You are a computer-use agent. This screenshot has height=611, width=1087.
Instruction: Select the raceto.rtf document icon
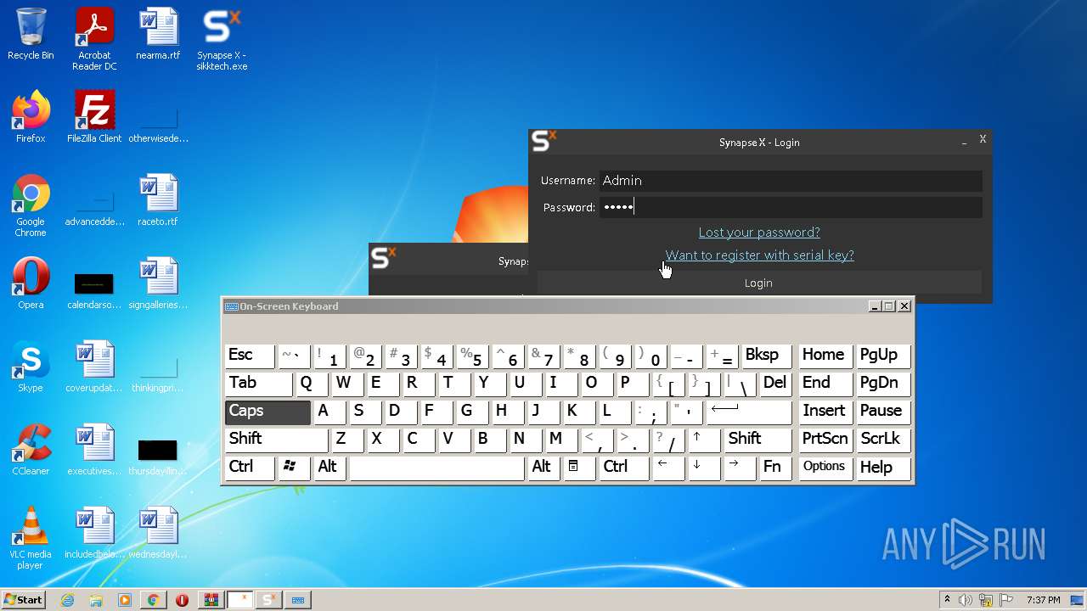click(x=158, y=200)
